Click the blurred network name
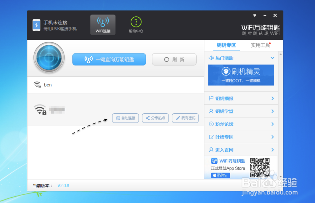Image resolution: width=315 pixels, height=203 pixels. [57, 110]
